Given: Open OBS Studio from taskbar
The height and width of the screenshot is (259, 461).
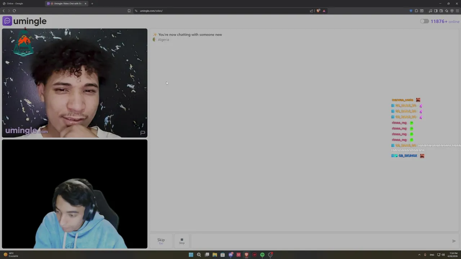Looking at the screenshot, I should click(270, 255).
